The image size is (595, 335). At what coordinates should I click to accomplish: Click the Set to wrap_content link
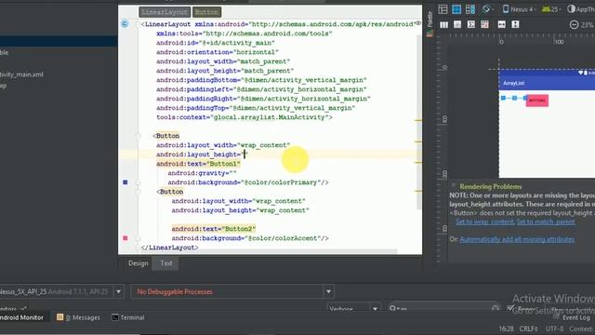click(484, 221)
